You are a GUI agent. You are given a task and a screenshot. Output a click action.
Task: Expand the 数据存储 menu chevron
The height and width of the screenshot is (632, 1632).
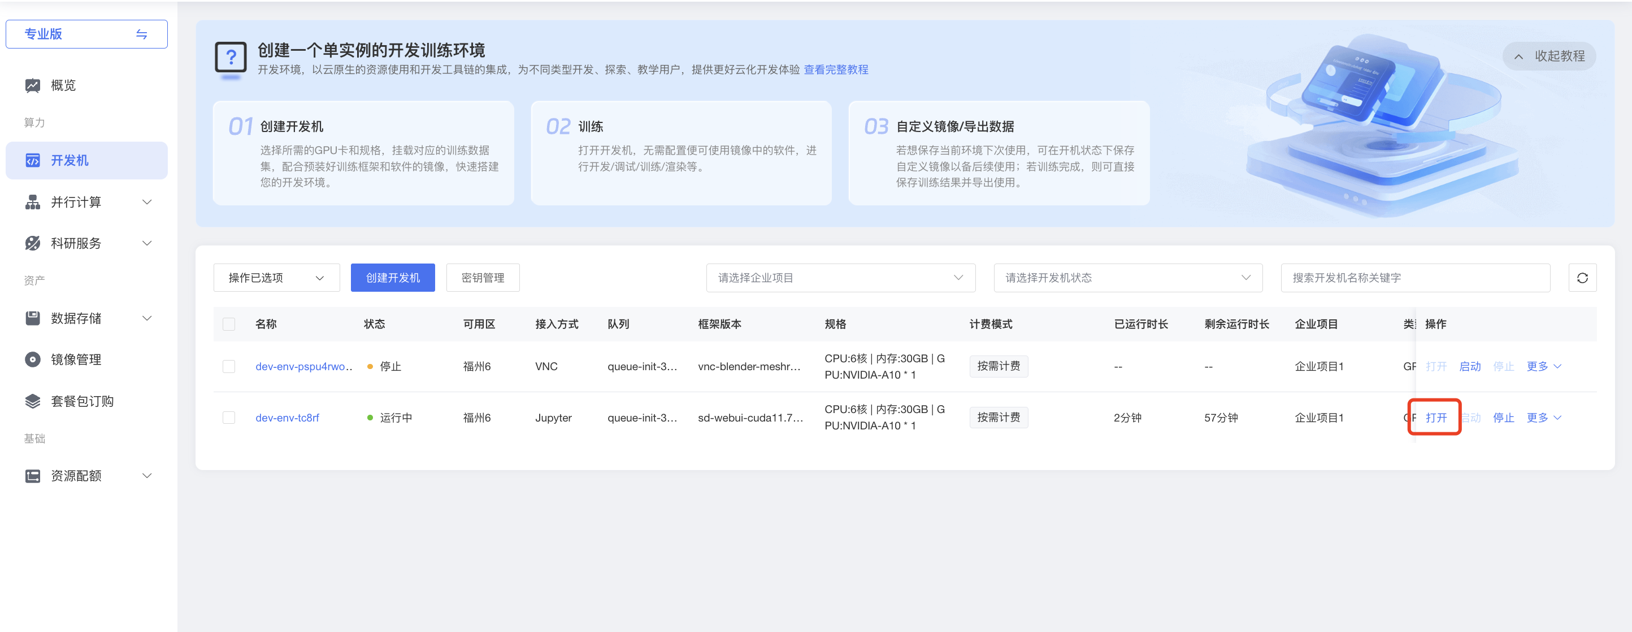(x=147, y=318)
